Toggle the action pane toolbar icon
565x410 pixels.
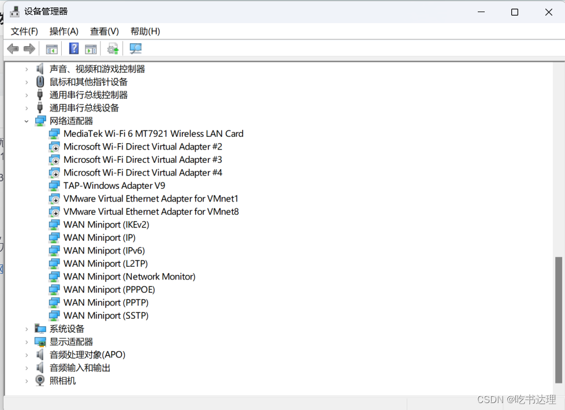click(91, 49)
